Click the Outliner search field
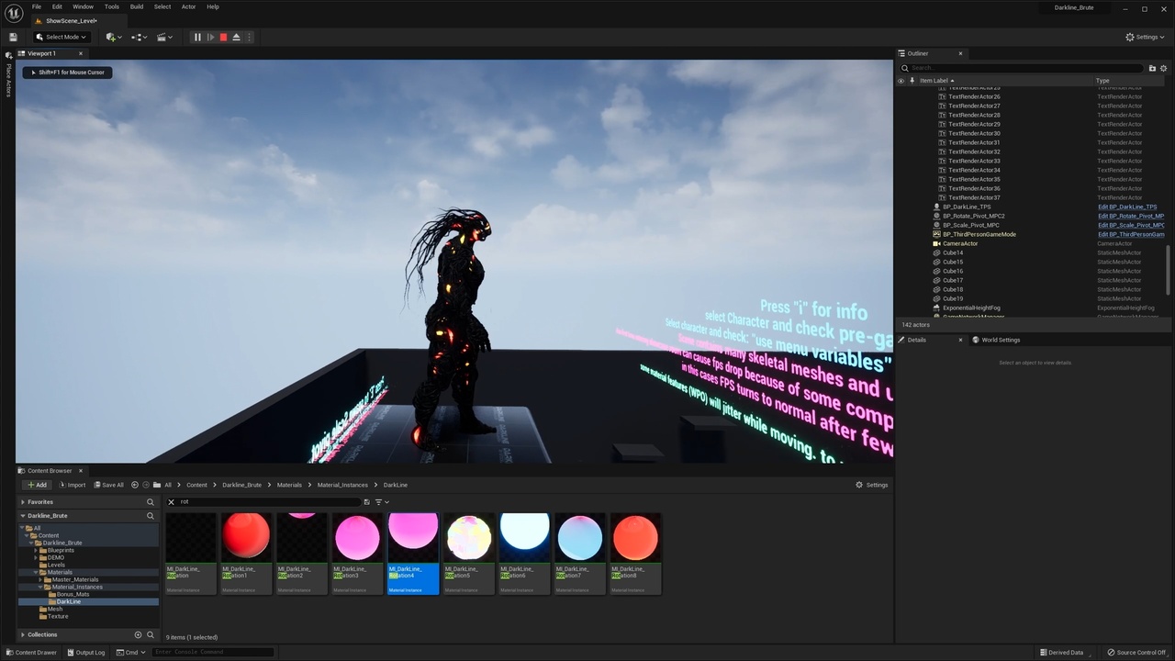The height and width of the screenshot is (661, 1175). pos(1022,68)
